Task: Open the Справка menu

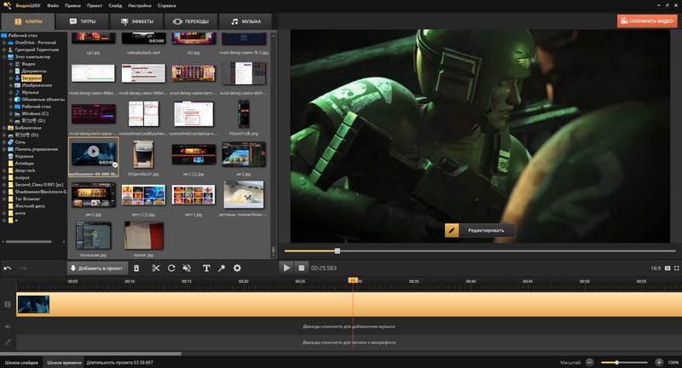Action: point(166,6)
